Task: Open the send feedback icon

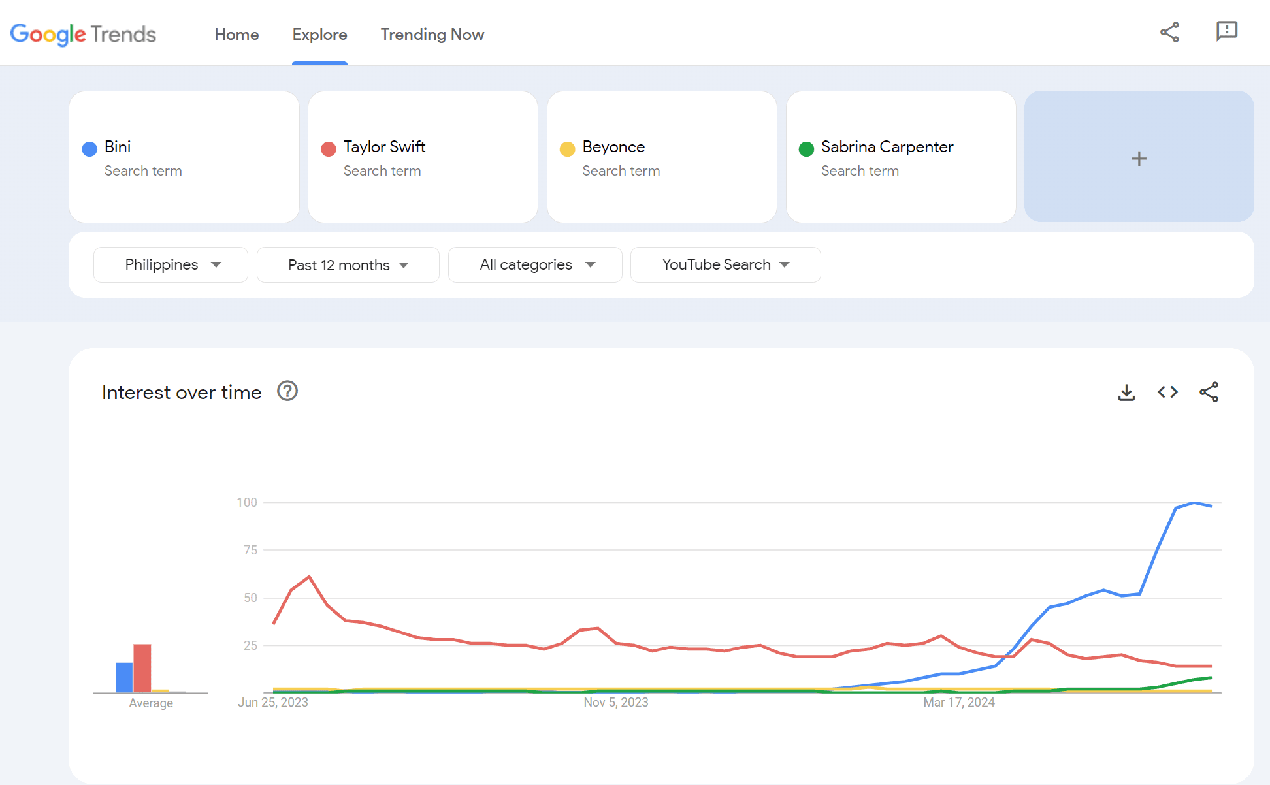Action: [1227, 31]
